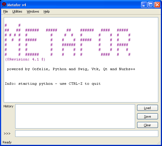Screen dimensions: 162x146
Task: Click the 'History' label
Action: pyautogui.click(x=8, y=106)
